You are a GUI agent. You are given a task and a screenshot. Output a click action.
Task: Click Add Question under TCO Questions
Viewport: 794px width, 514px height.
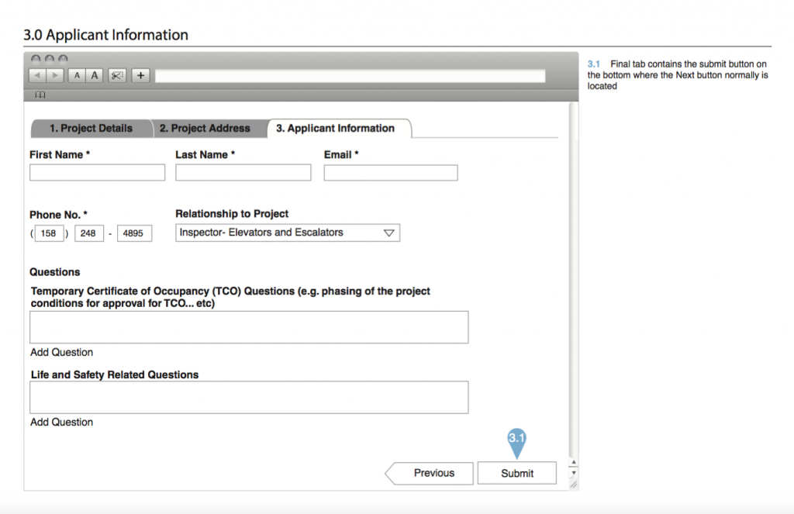click(62, 352)
